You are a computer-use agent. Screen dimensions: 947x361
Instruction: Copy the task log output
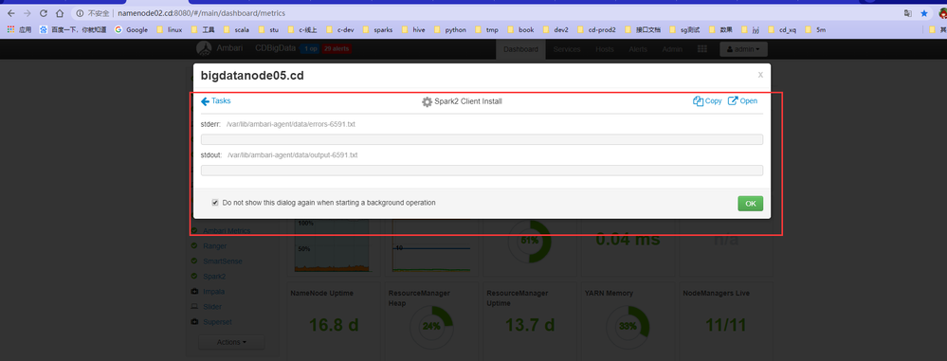pos(707,101)
